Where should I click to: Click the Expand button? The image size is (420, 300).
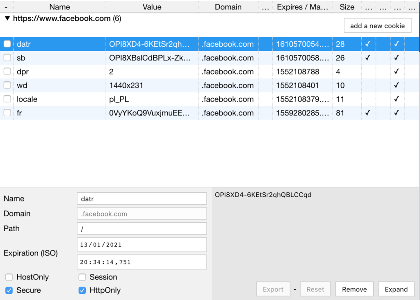point(396,289)
